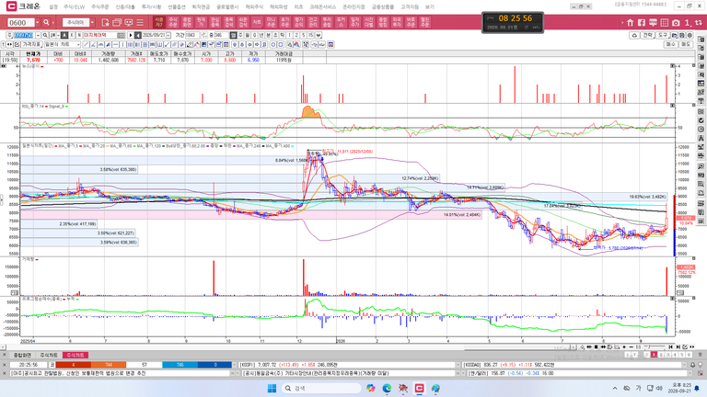Image resolution: width=707 pixels, height=397 pixels.
Task: Open the home icon in red toolbar
Action: point(631,22)
